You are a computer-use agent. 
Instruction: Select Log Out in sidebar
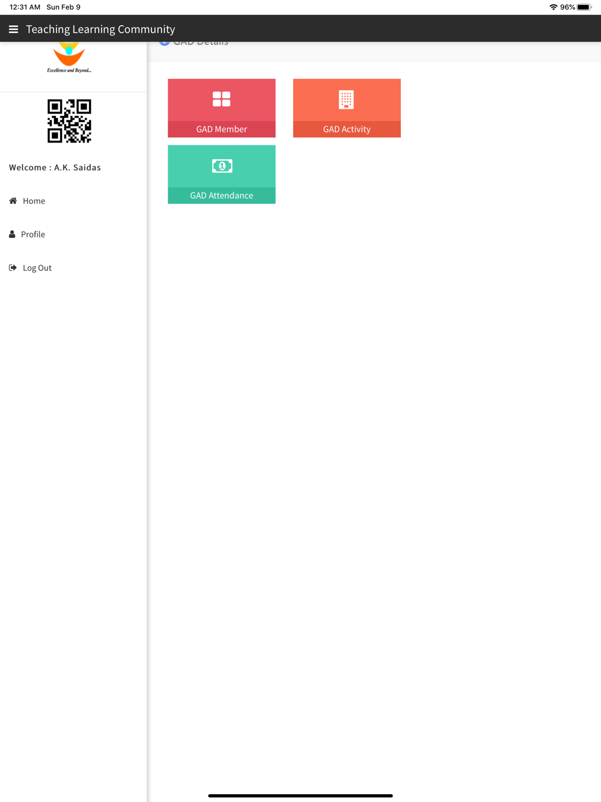73,268
